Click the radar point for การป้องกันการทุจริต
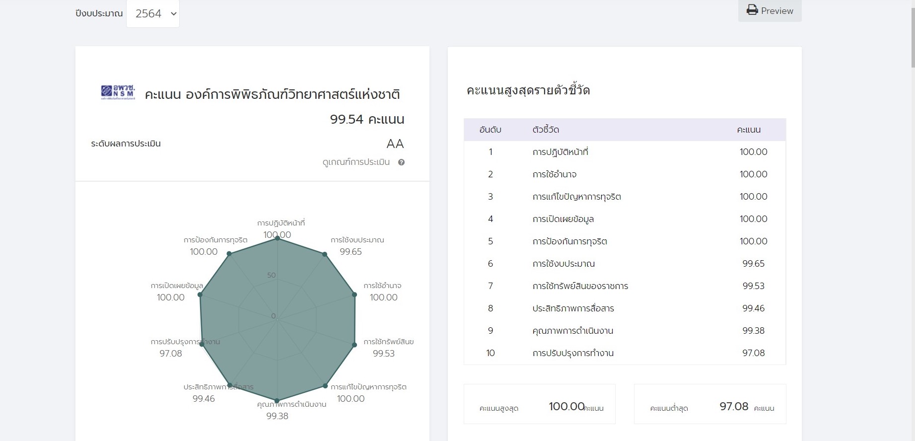The image size is (915, 441). point(229,254)
